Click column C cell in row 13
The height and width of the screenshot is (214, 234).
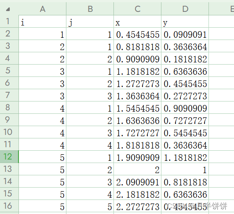pyautogui.click(x=137, y=169)
